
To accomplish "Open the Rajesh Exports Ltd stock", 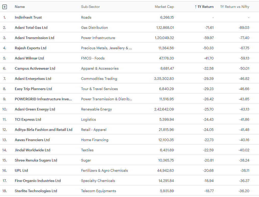I will click(x=31, y=48).
